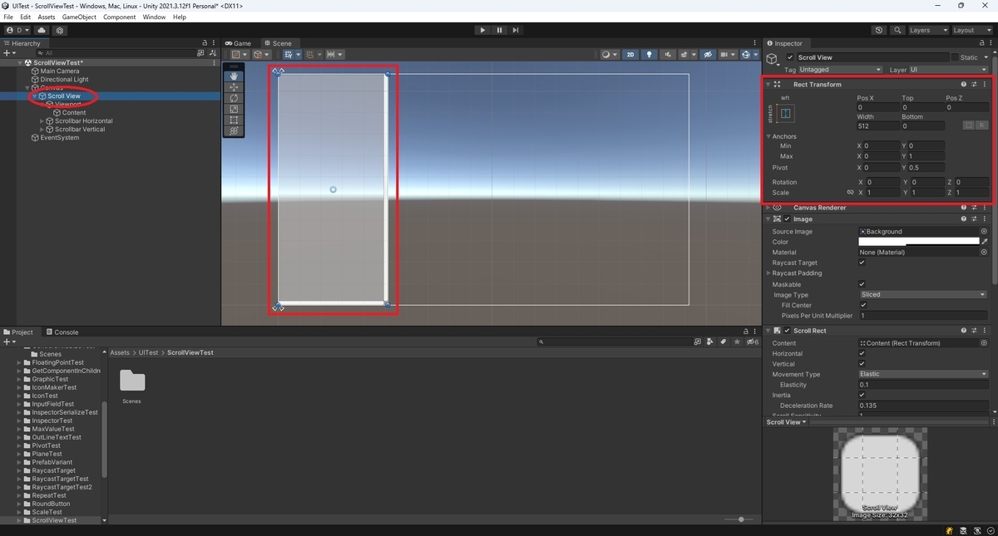The image size is (998, 536).
Task: Open the Image Type dropdown set to Sliced
Action: pyautogui.click(x=921, y=294)
